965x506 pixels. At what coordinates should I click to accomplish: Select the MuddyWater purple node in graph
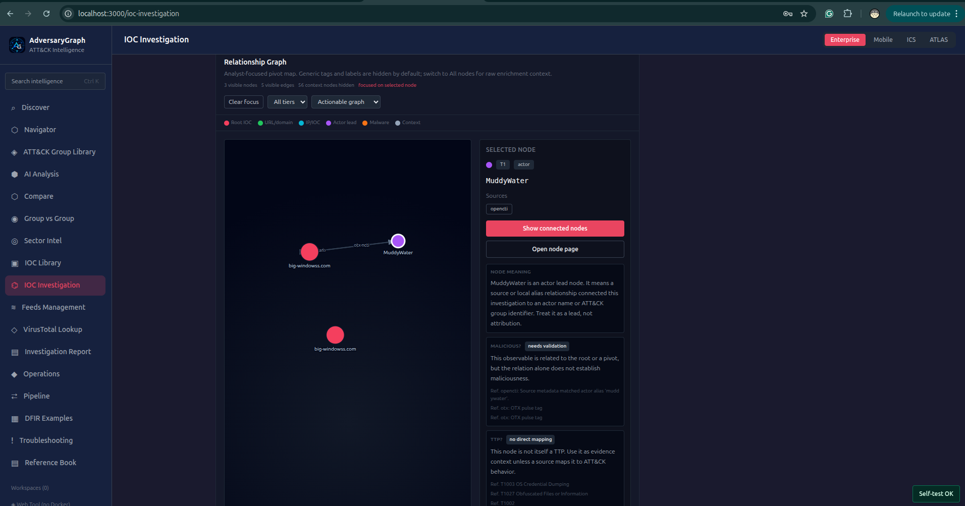tap(398, 241)
